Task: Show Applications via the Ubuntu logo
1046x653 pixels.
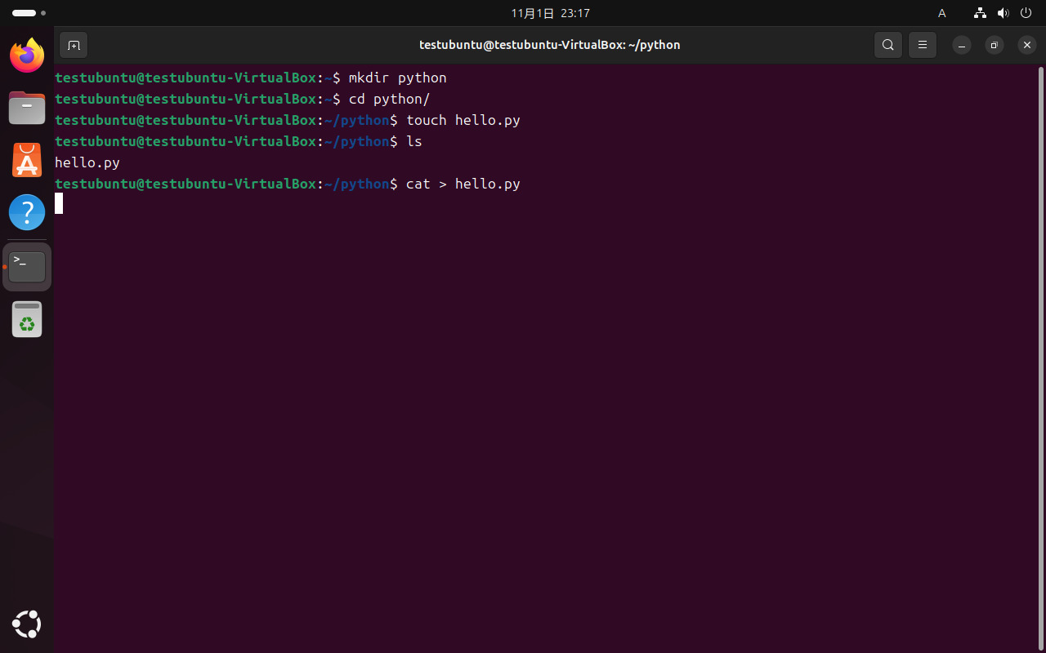Action: (x=27, y=624)
